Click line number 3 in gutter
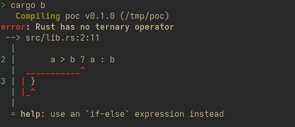 click(3, 81)
